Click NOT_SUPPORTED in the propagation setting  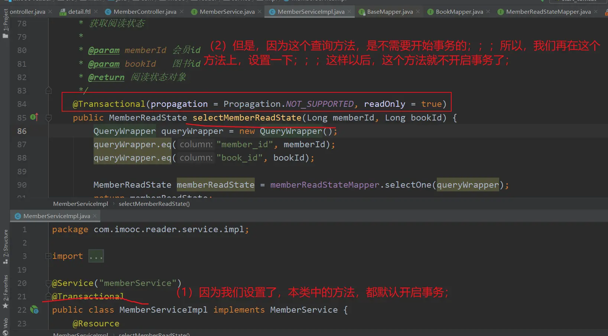coord(320,104)
